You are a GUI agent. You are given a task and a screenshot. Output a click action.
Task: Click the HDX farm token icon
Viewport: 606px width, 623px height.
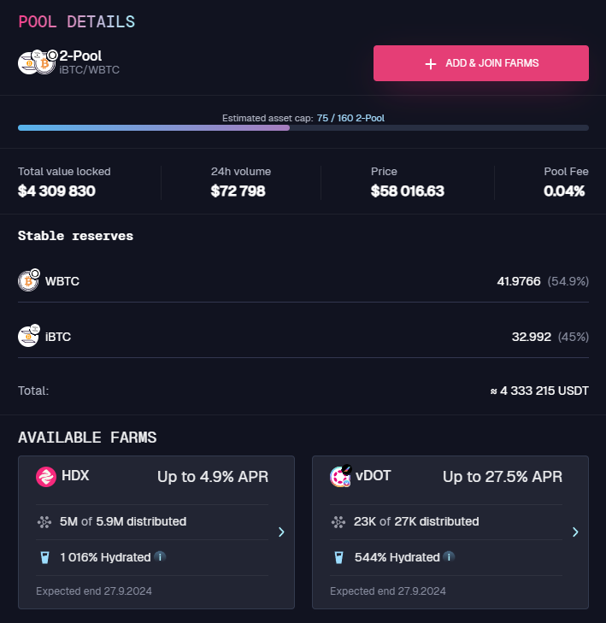click(x=45, y=477)
